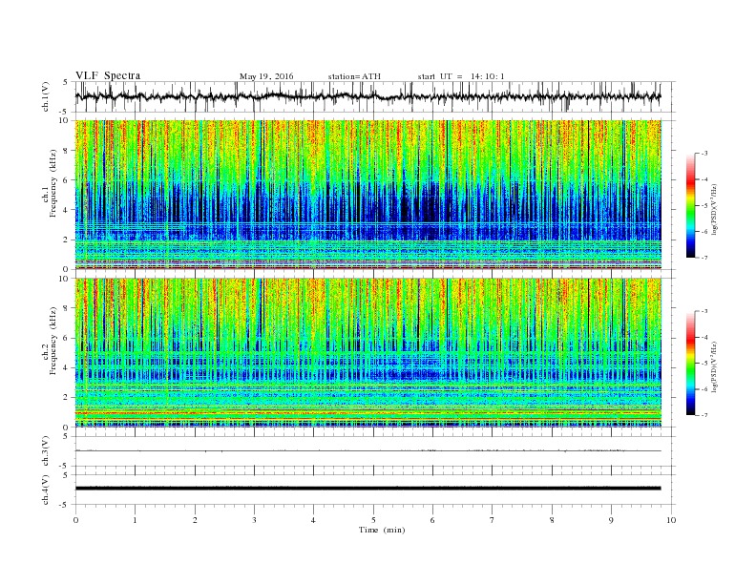Click the ch.1 frequency axis "8" tick label
The image size is (756, 584).
pos(67,151)
